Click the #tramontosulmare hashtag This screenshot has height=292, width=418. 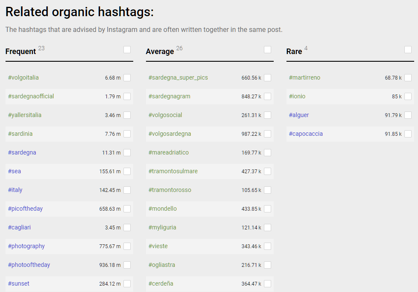point(173,171)
